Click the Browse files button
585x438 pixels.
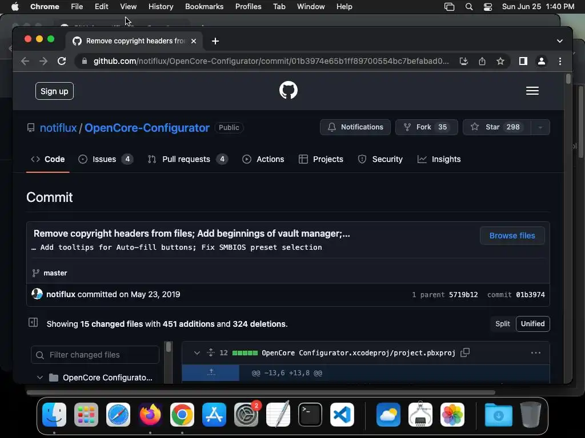point(512,236)
